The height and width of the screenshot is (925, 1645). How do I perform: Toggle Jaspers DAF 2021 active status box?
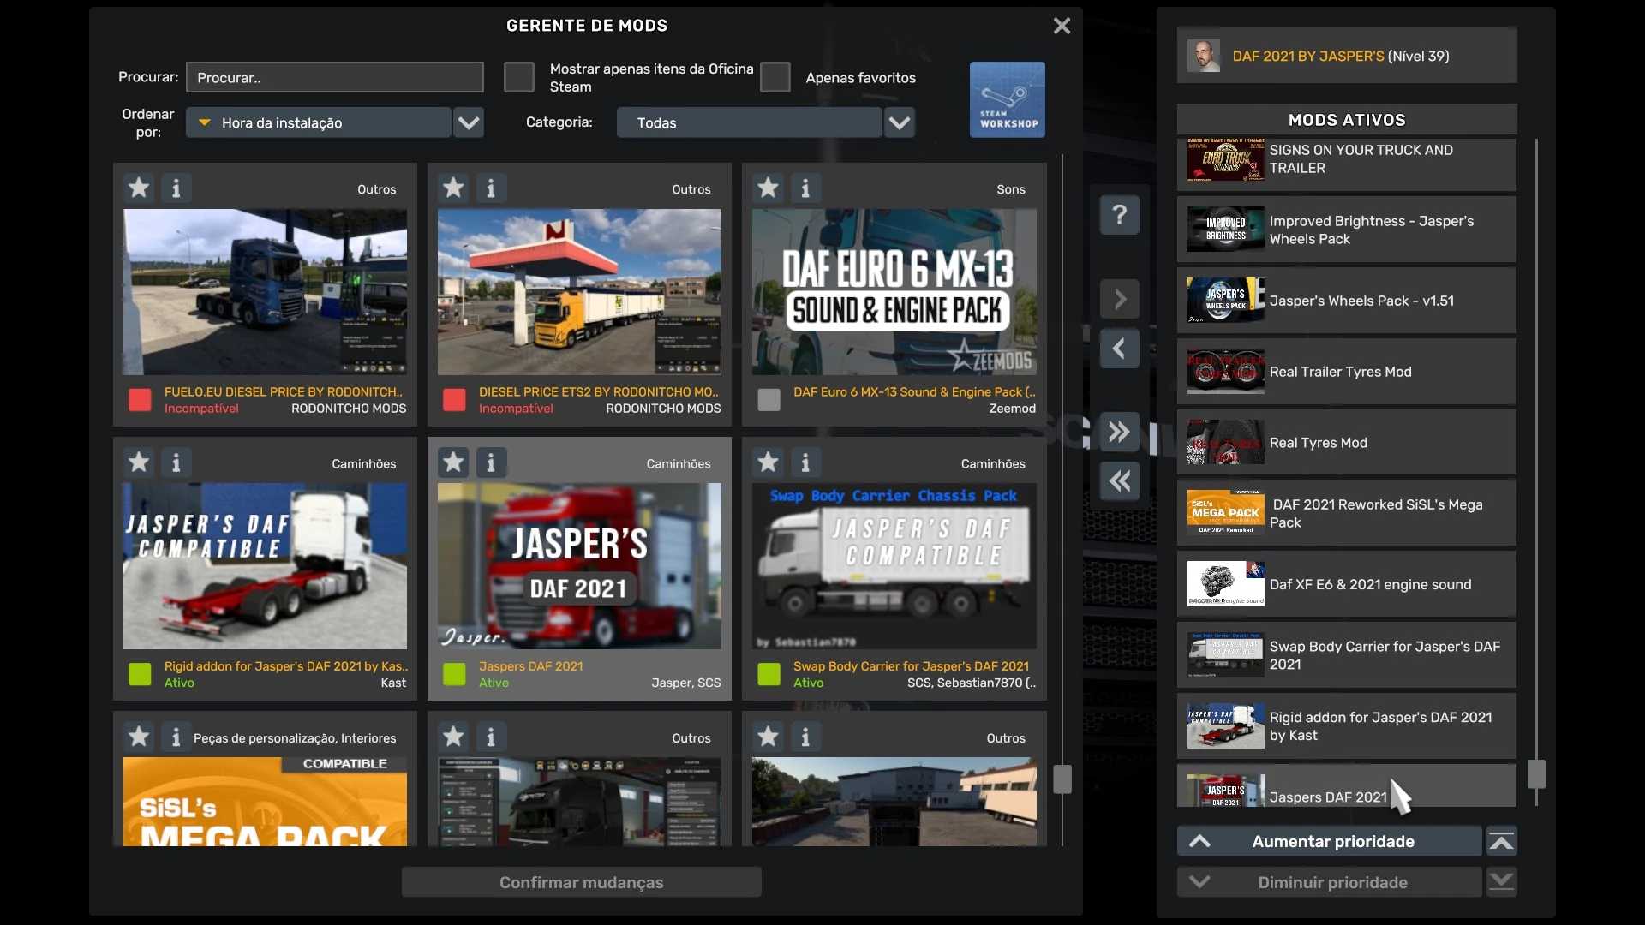tap(454, 674)
